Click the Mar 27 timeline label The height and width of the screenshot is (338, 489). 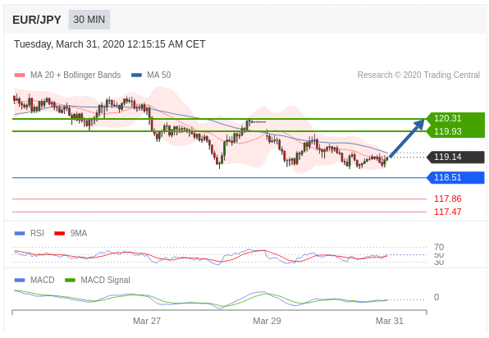click(147, 321)
